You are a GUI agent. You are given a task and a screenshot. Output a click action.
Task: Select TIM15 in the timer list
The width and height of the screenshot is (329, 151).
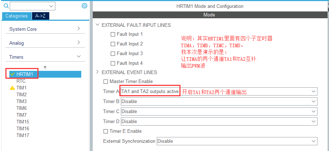pyautogui.click(x=23, y=122)
